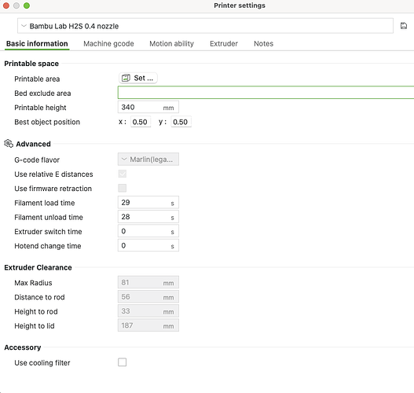414x393 pixels.
Task: Click the save preset icon
Action: click(x=404, y=26)
